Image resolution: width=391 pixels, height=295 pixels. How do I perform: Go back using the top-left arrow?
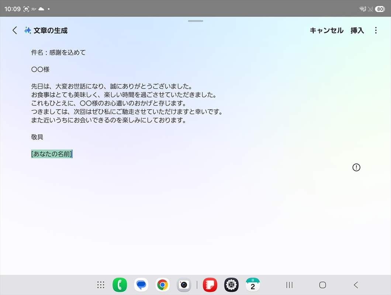(x=15, y=31)
